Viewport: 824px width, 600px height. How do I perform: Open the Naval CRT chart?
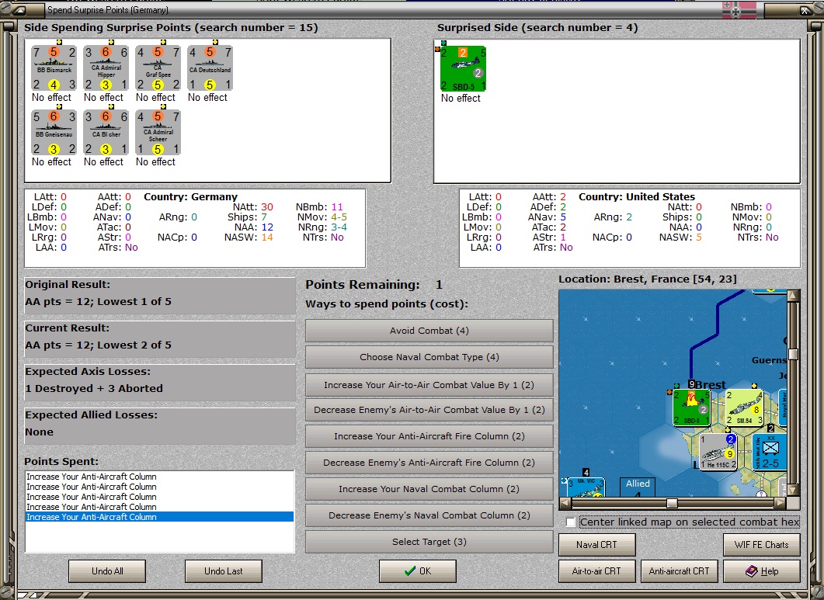coord(596,544)
